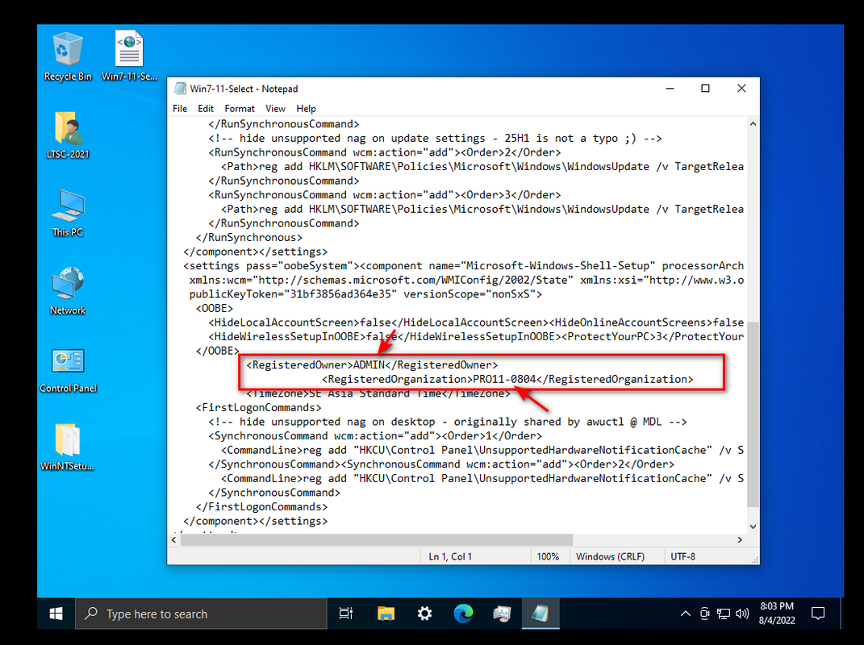
Task: Click the TimeZone SE Asia Standard Time line
Action: pyautogui.click(x=378, y=393)
